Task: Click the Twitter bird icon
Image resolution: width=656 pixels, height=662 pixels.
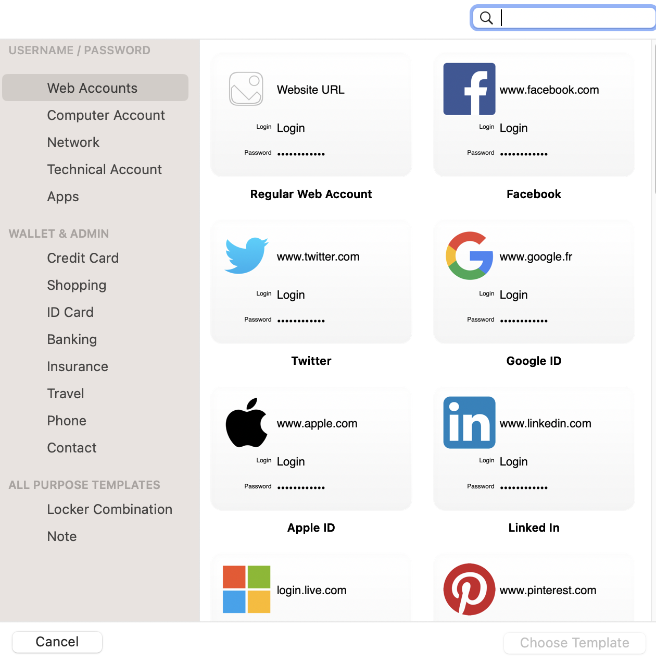Action: [246, 255]
